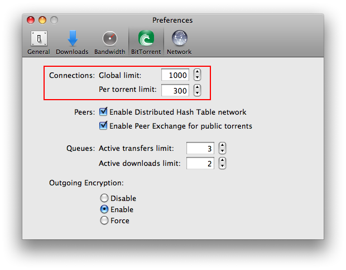Select the Bandwidth tab label
This screenshot has width=346, height=270.
click(x=110, y=52)
